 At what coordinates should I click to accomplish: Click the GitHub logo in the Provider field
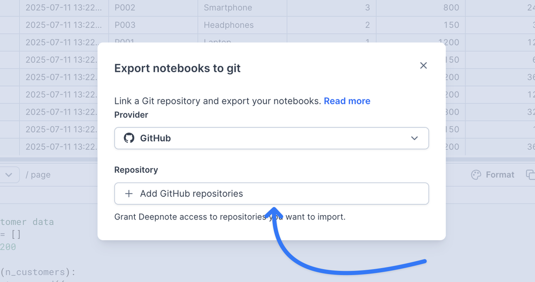(129, 138)
